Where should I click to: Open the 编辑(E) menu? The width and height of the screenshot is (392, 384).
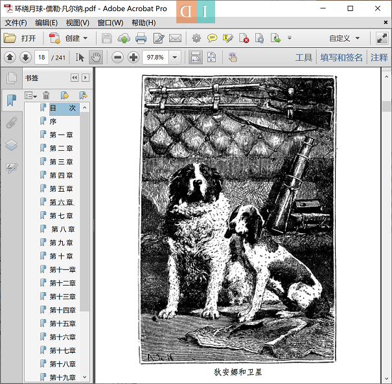coord(47,23)
